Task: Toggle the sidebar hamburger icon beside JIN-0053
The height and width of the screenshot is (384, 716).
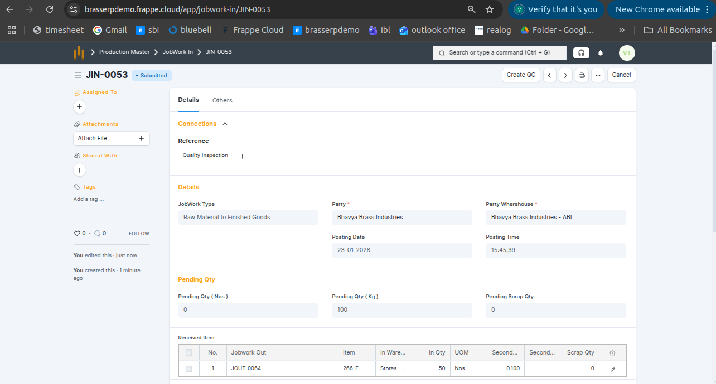Action: click(78, 75)
